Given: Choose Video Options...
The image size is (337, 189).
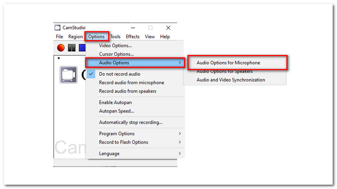Looking at the screenshot, I should (135, 46).
